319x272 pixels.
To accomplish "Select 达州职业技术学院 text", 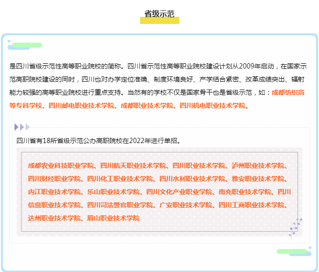I will (54, 218).
